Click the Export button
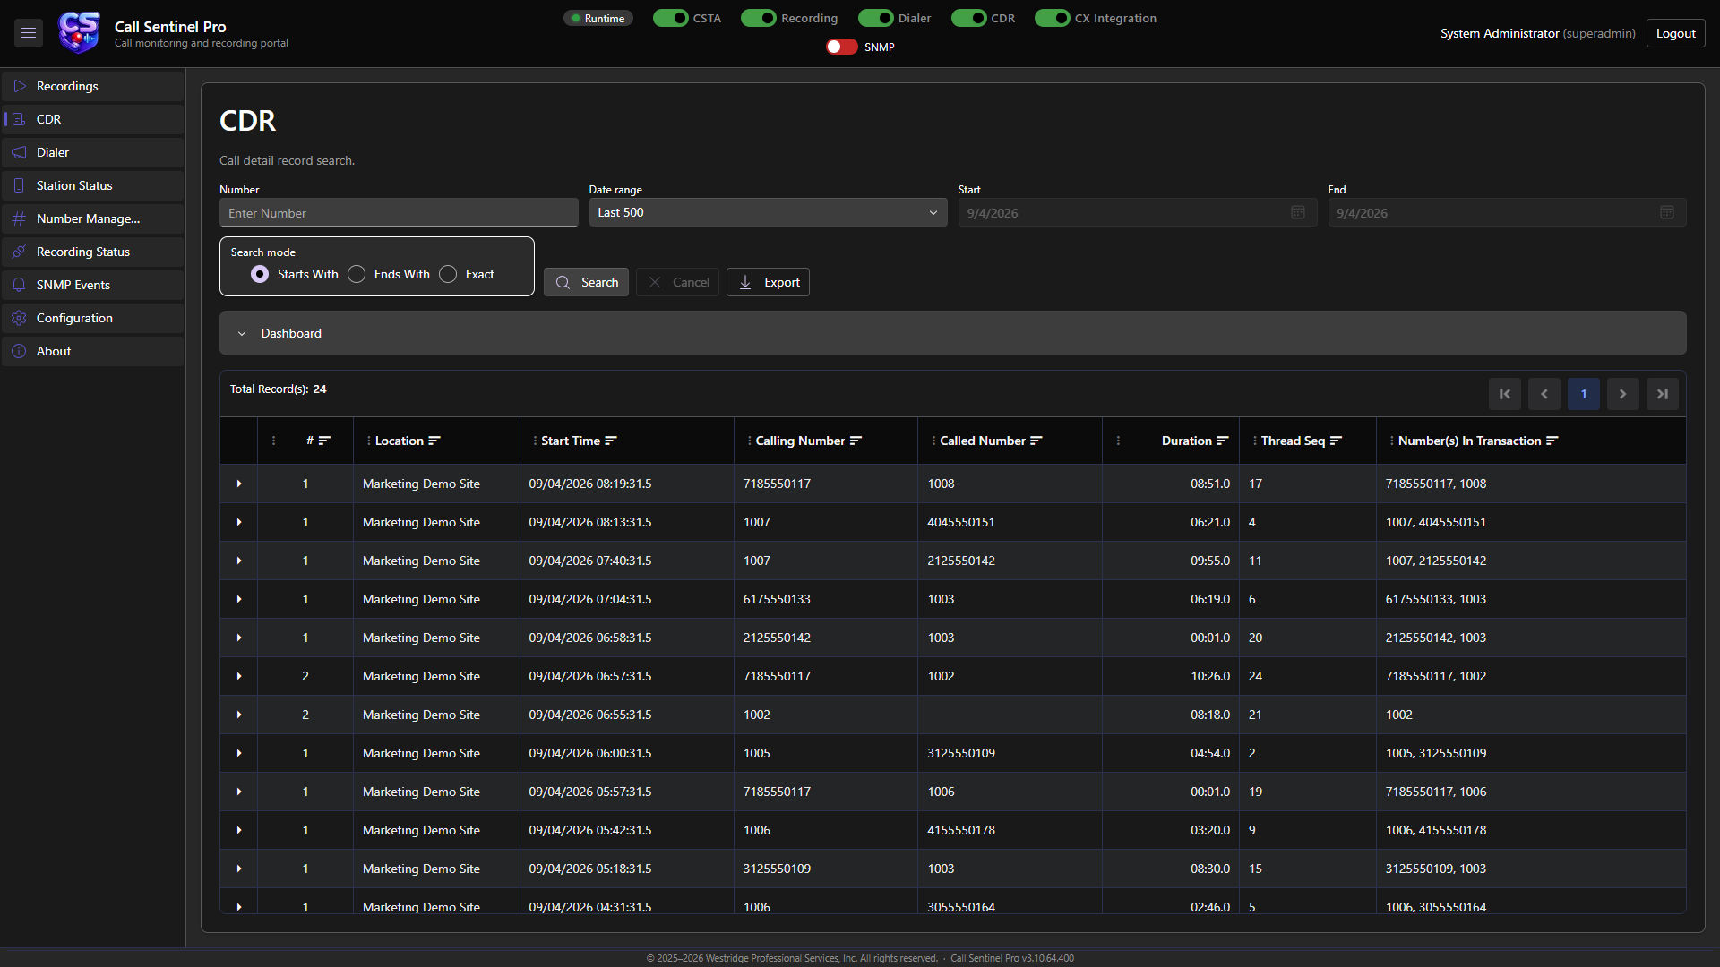Viewport: 1720px width, 967px height. point(768,282)
